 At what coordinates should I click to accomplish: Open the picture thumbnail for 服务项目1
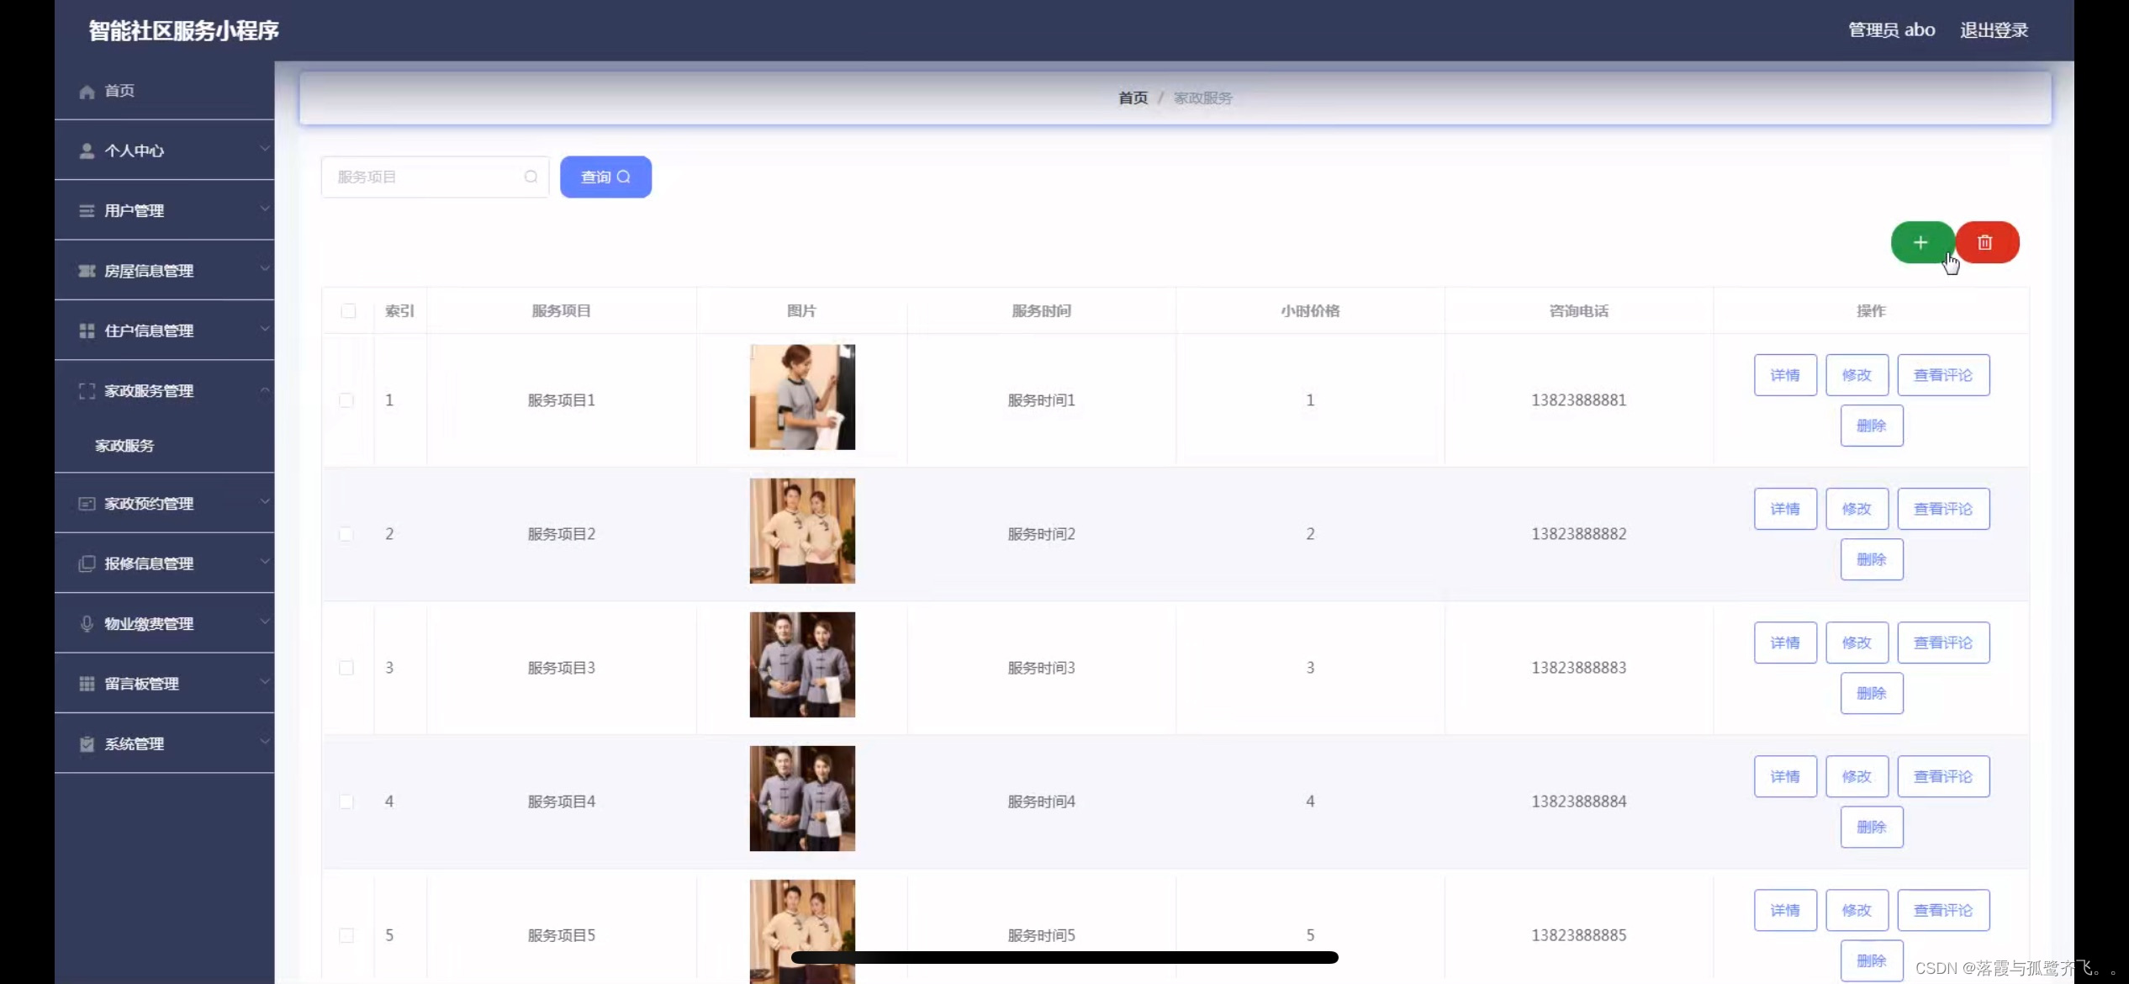click(802, 397)
